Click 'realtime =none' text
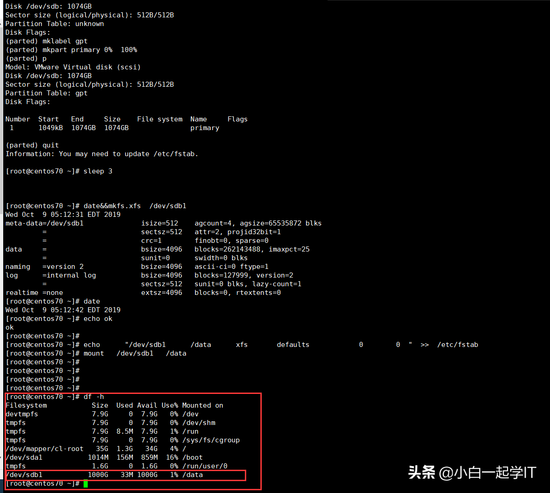550x493 pixels. (x=34, y=293)
